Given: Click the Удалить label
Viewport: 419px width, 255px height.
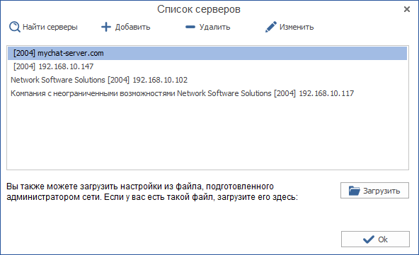Looking at the screenshot, I should click(x=214, y=28).
